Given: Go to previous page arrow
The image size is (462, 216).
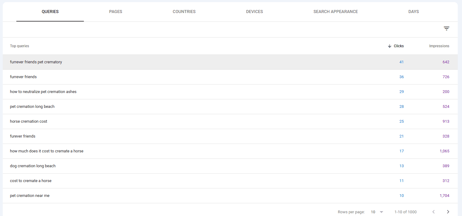Looking at the screenshot, I should click(434, 212).
